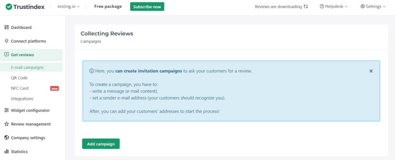Click the Subscribe now button

[x=147, y=7]
